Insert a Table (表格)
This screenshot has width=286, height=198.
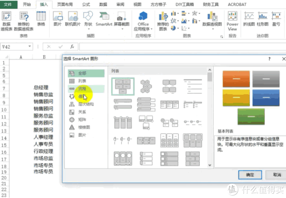tap(41, 19)
